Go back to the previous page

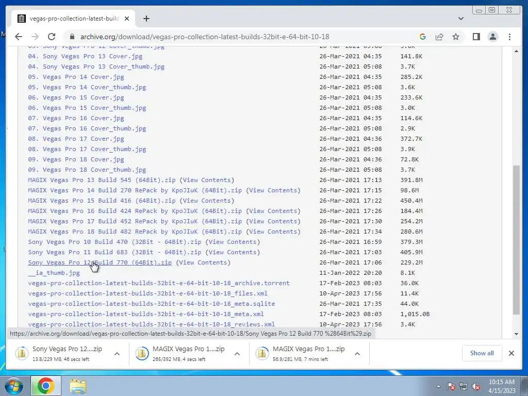point(19,37)
